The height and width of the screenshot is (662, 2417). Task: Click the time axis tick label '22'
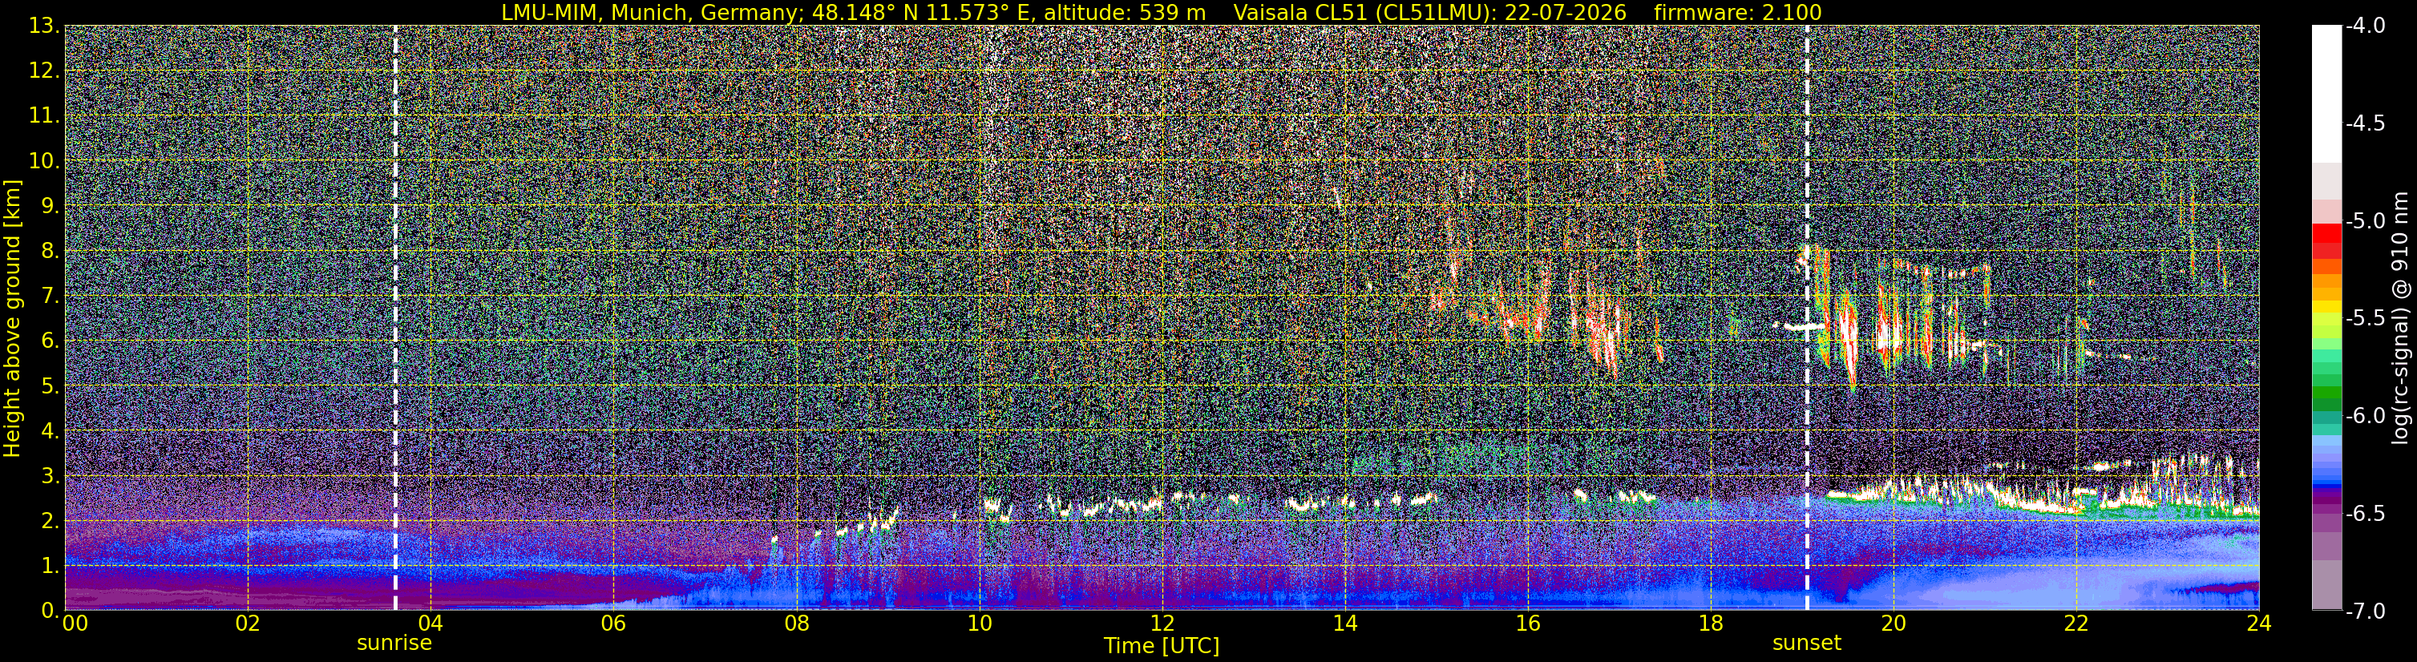point(2076,624)
